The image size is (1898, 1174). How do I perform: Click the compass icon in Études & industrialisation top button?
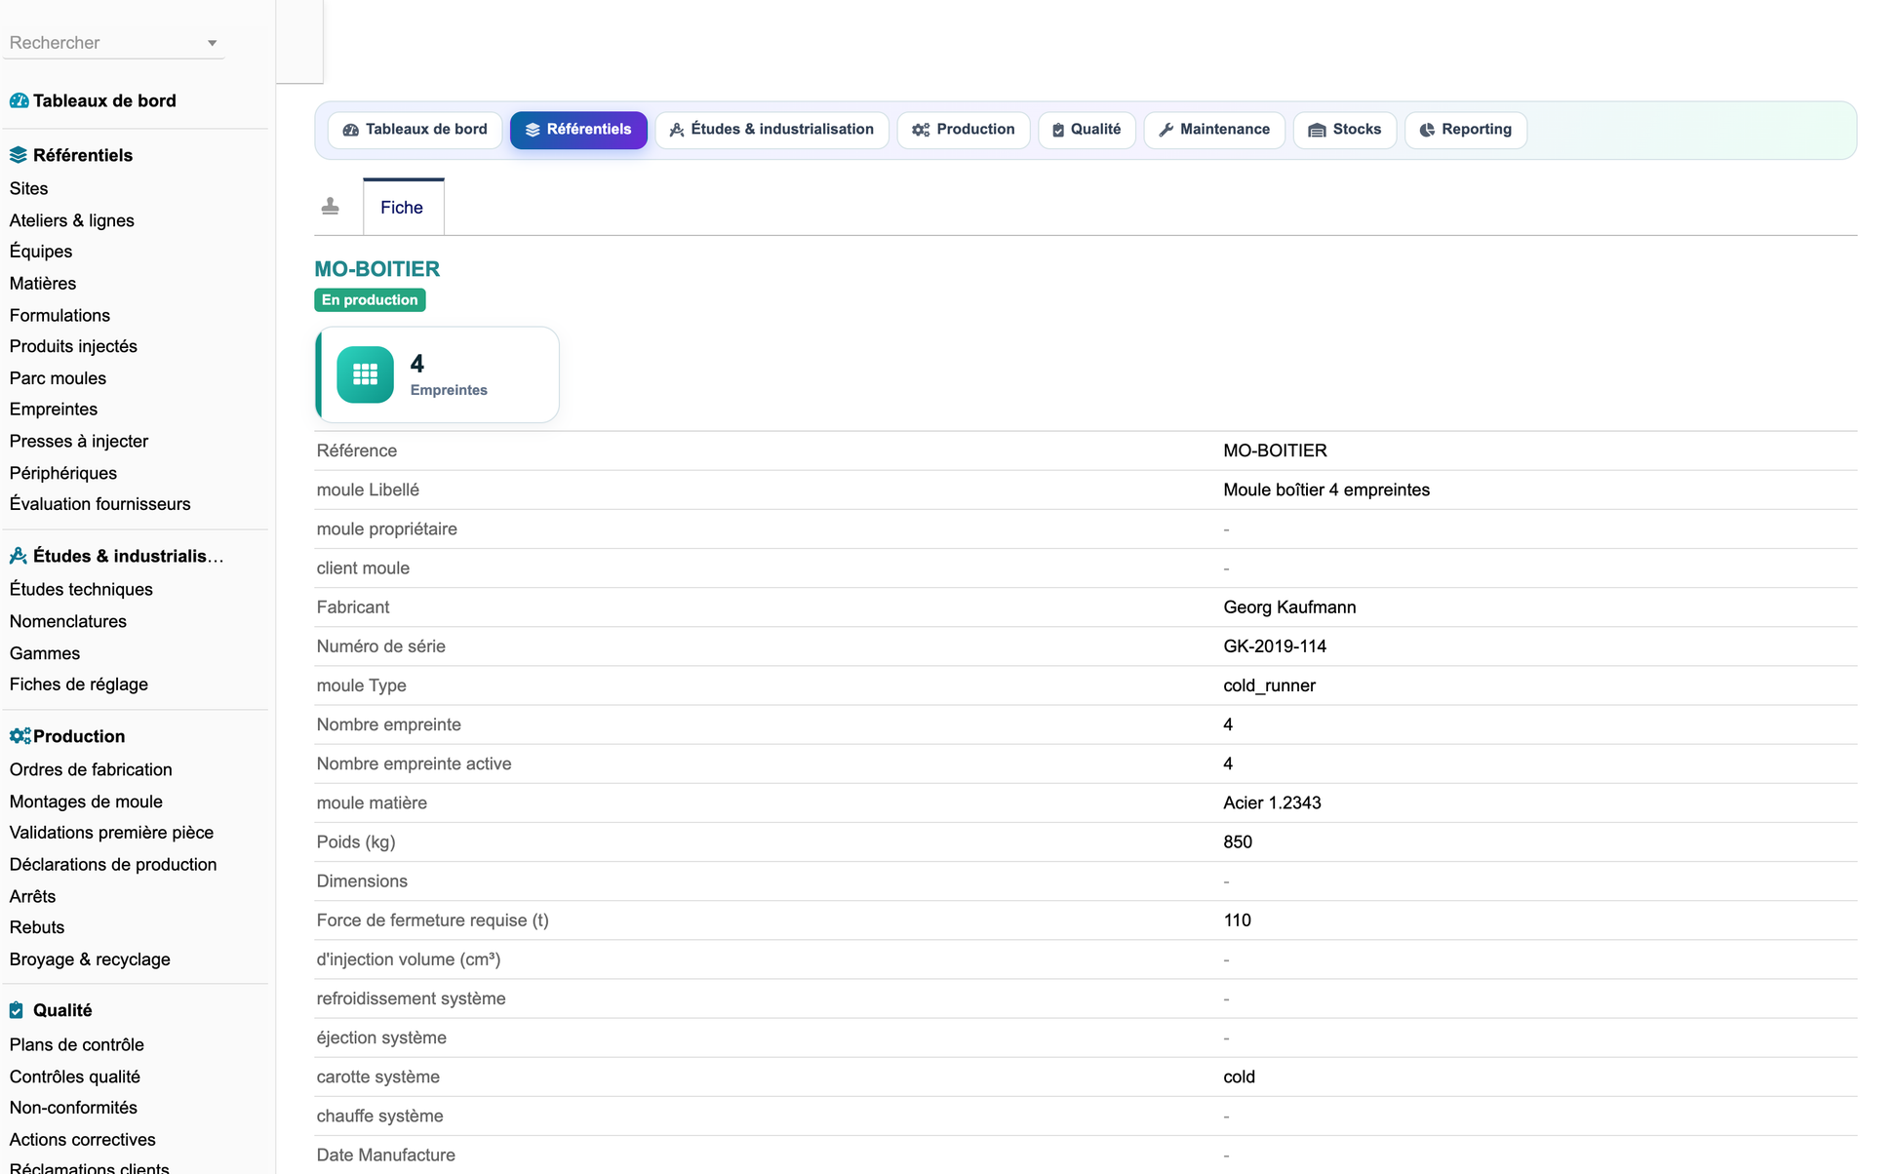(677, 130)
